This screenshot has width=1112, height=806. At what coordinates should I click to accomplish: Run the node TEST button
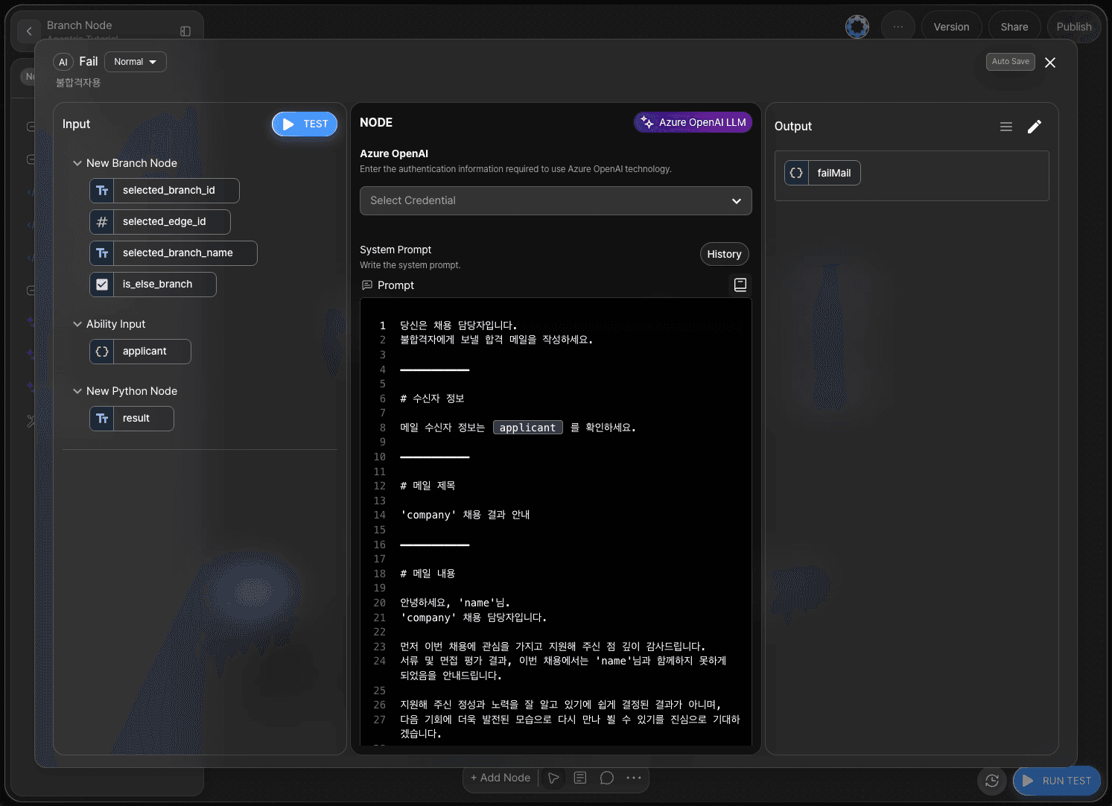305,124
